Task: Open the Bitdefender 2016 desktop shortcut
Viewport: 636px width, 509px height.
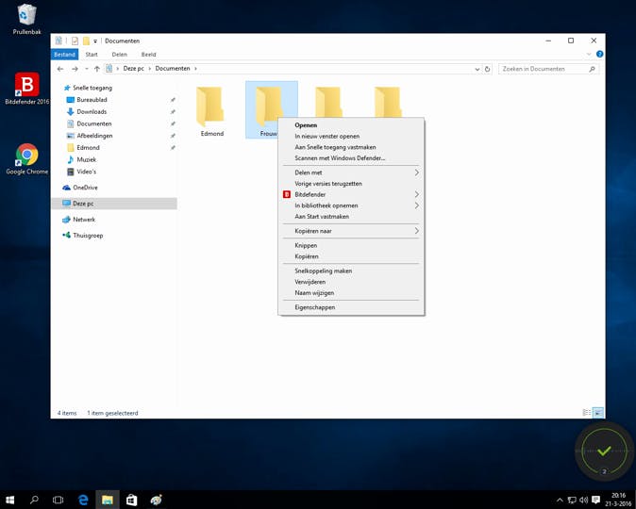Action: [x=26, y=86]
